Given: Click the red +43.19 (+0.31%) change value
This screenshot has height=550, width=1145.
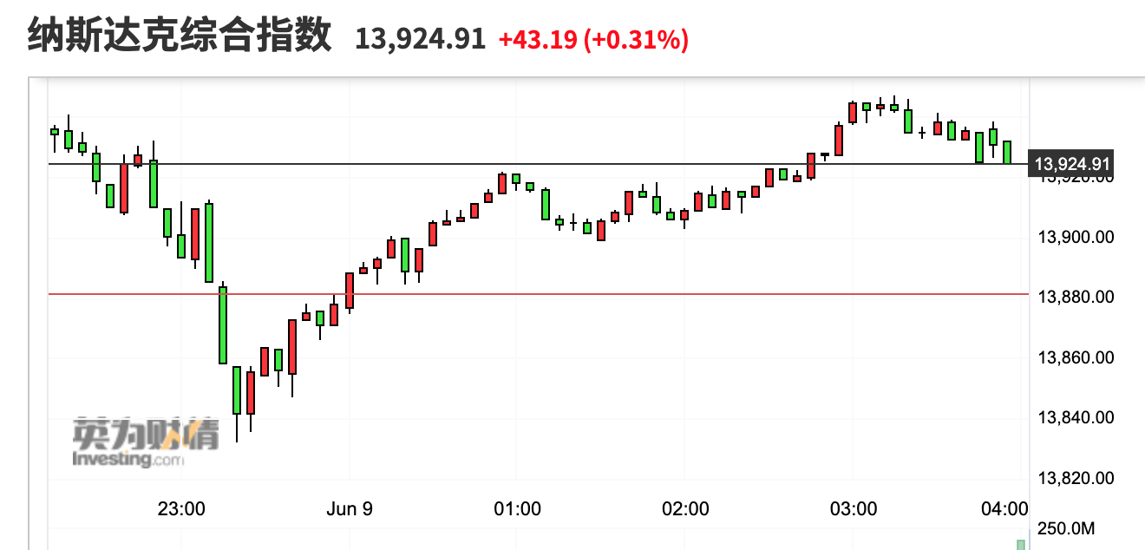Looking at the screenshot, I should 593,39.
